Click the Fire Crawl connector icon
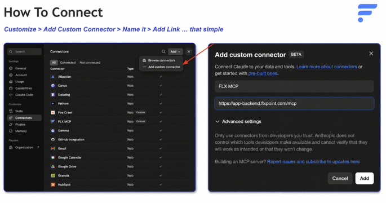The height and width of the screenshot is (203, 386). point(52,113)
